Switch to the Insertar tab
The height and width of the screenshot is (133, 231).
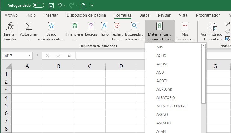[51, 15]
